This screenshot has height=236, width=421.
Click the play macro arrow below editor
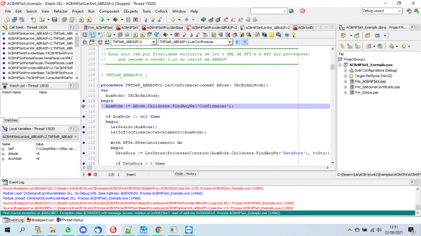84,174
